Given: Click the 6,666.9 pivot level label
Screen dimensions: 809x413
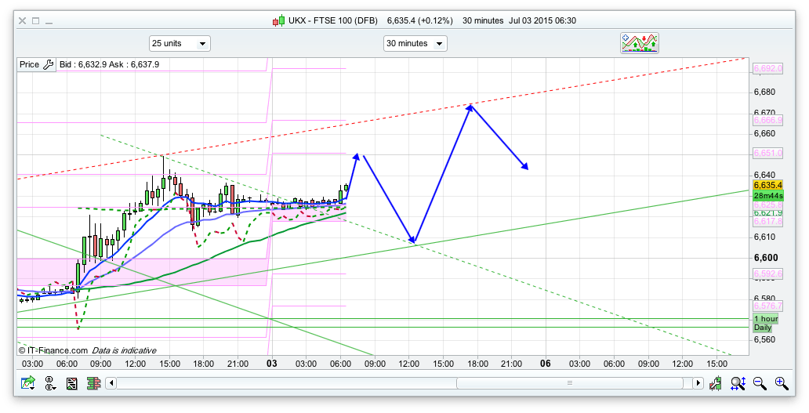Looking at the screenshot, I should click(x=768, y=120).
